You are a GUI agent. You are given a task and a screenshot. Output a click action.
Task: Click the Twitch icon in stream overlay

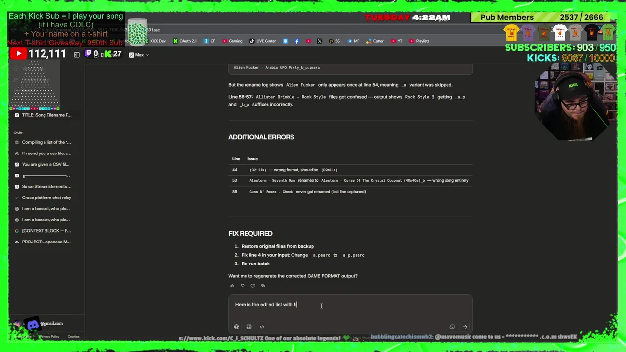click(88, 54)
